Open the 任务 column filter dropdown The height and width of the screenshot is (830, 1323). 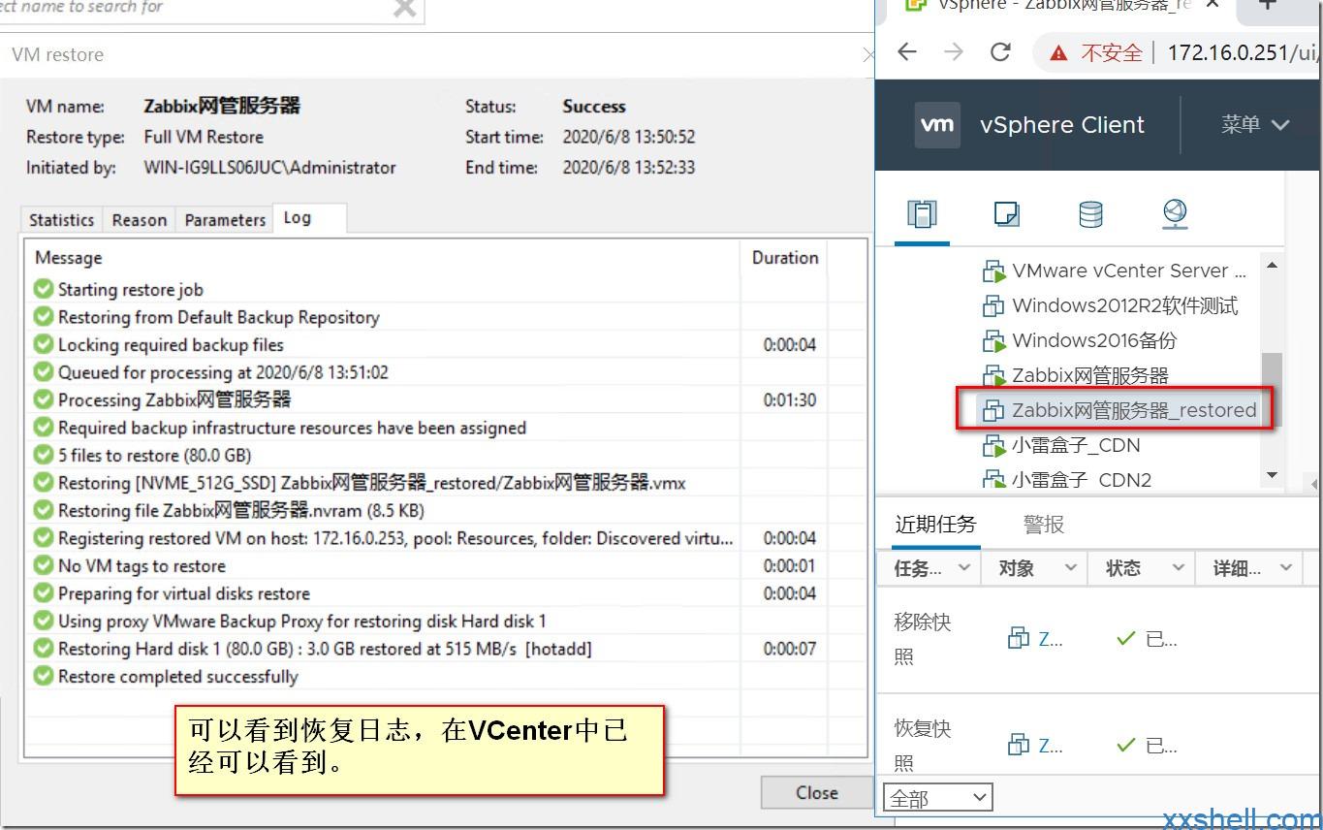click(x=963, y=568)
